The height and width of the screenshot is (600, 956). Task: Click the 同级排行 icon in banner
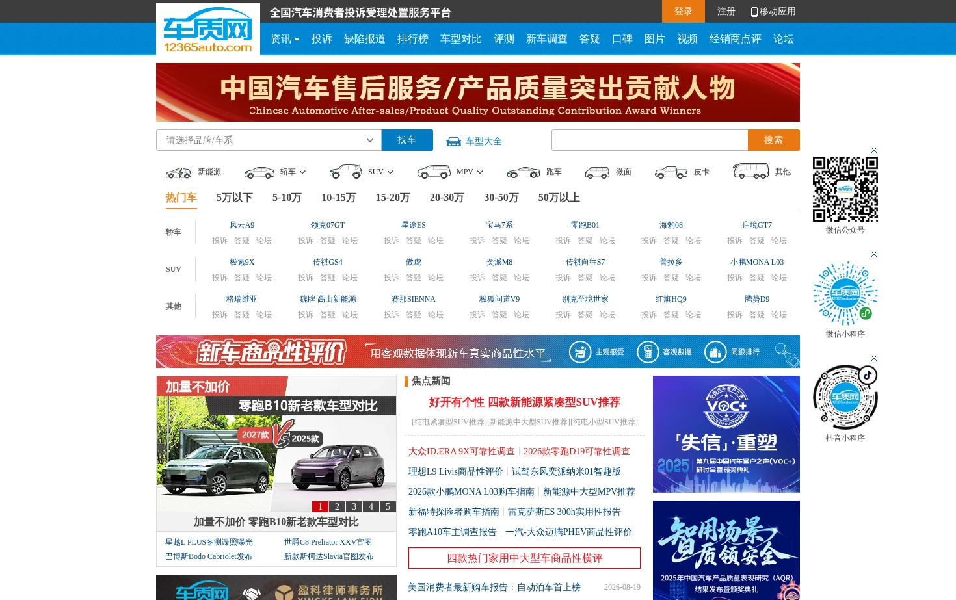[x=715, y=352]
